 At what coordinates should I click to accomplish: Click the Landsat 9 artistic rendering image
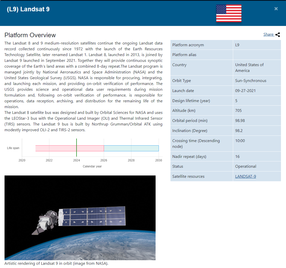tap(80, 218)
